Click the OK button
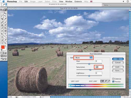The height and width of the screenshot is (98, 131). (x=118, y=59)
